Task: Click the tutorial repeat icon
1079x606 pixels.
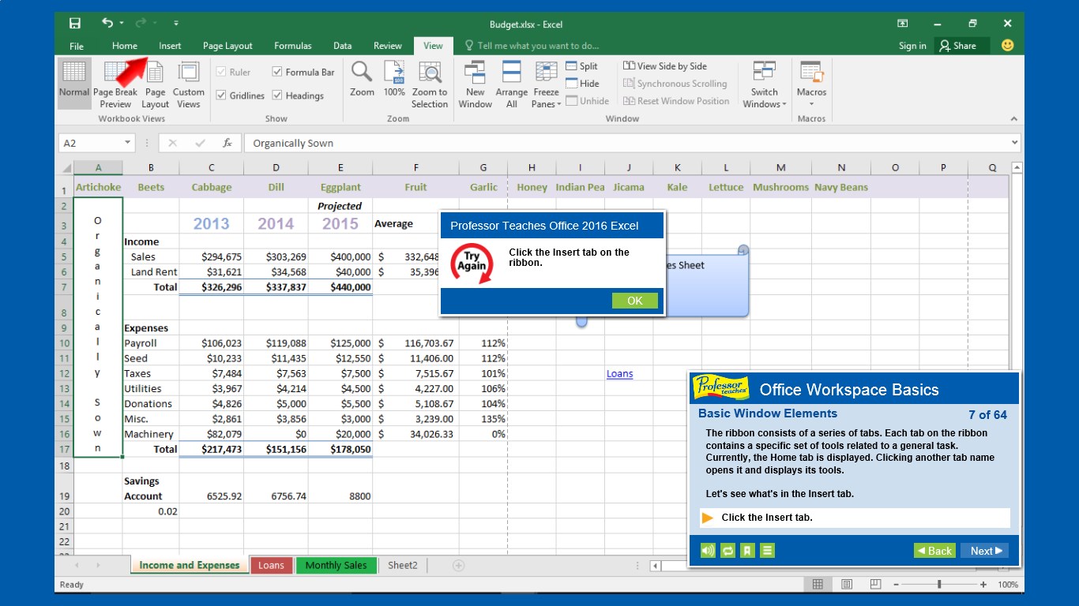Action: click(x=727, y=551)
